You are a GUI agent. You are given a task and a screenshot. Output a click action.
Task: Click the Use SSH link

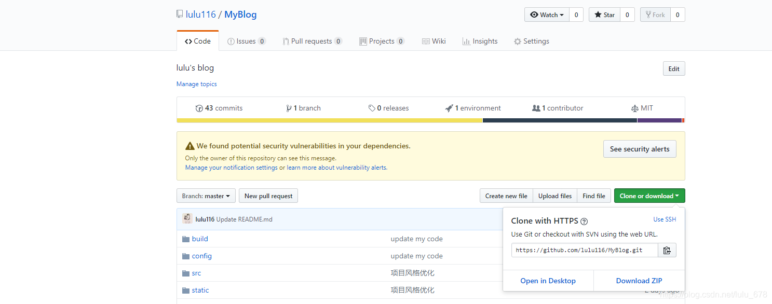665,219
